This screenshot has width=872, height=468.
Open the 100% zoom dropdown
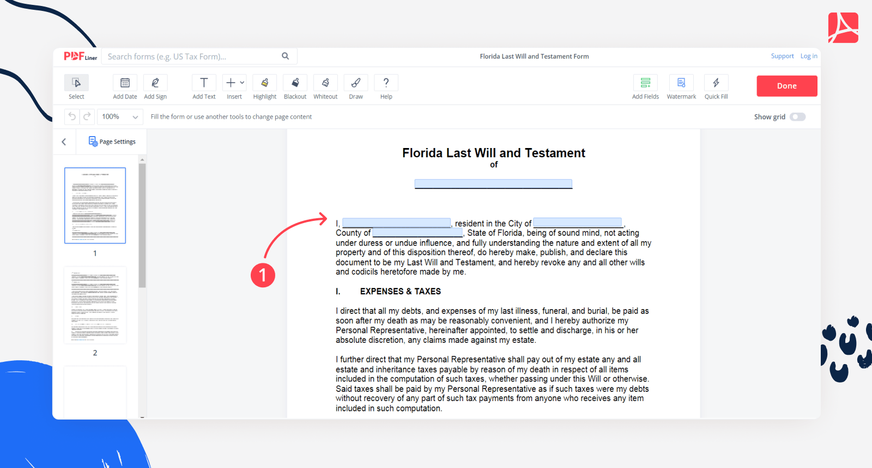pyautogui.click(x=120, y=117)
